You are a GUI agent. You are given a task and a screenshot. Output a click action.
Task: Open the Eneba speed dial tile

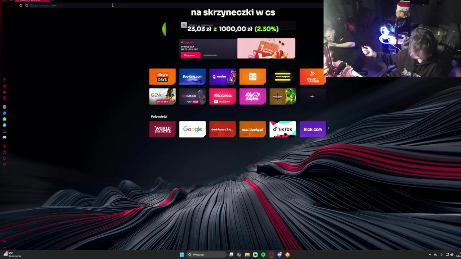(x=223, y=77)
